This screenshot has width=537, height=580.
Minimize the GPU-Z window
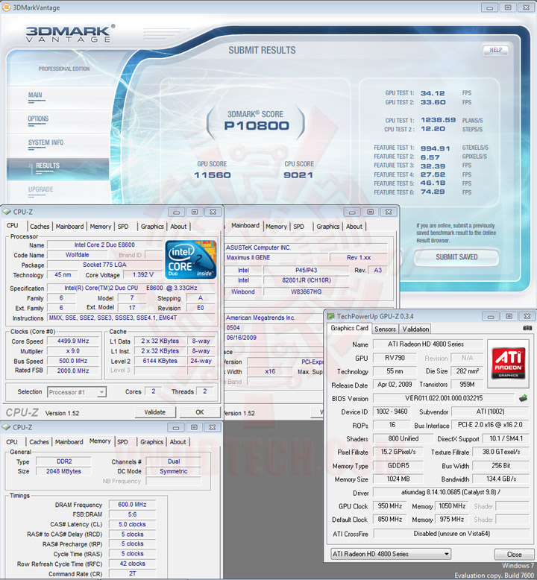click(490, 317)
